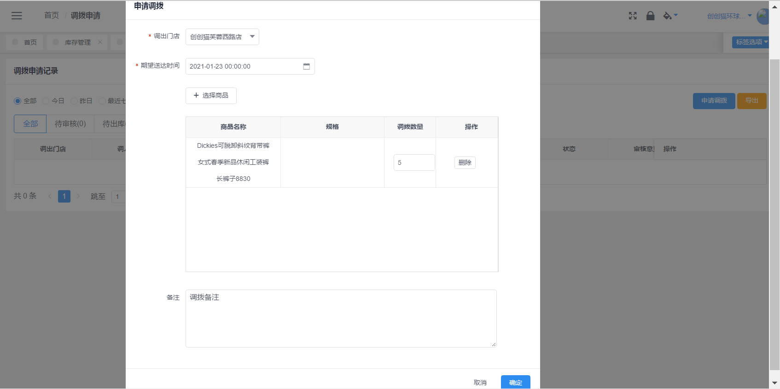Click the previous page arrow

click(50, 196)
